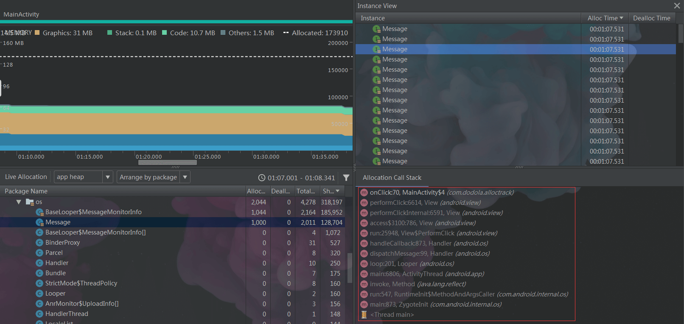
Task: Open the Arrange by package dropdown
Action: (x=154, y=177)
